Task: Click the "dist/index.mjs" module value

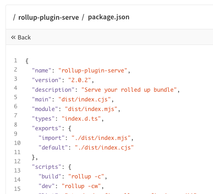Action: [x=91, y=109]
